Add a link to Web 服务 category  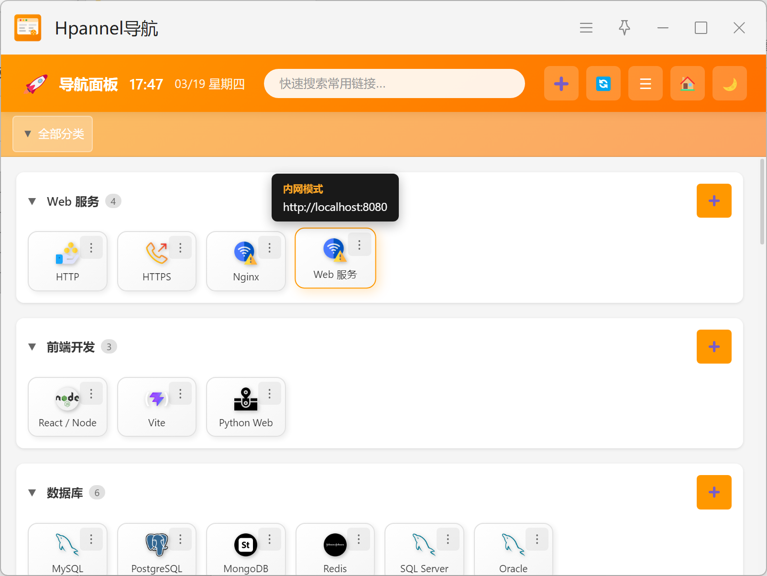pyautogui.click(x=713, y=201)
